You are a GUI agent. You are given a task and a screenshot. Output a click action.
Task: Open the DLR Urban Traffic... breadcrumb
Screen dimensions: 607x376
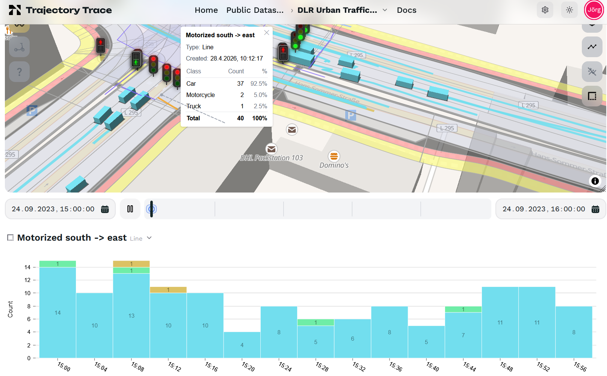point(337,10)
